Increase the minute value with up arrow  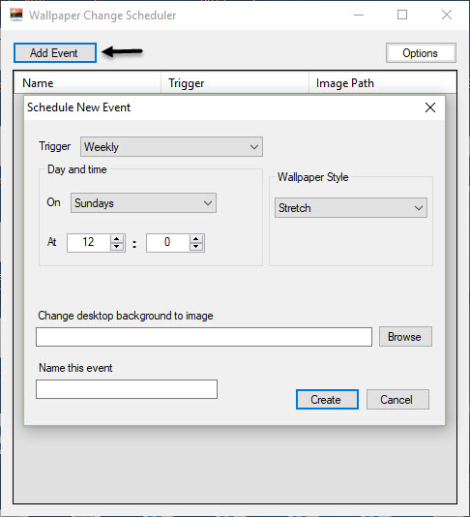click(196, 239)
